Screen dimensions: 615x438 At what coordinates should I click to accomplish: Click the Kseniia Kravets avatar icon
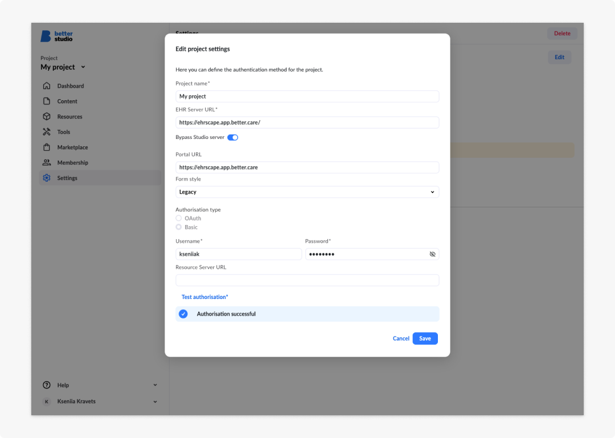tap(47, 402)
